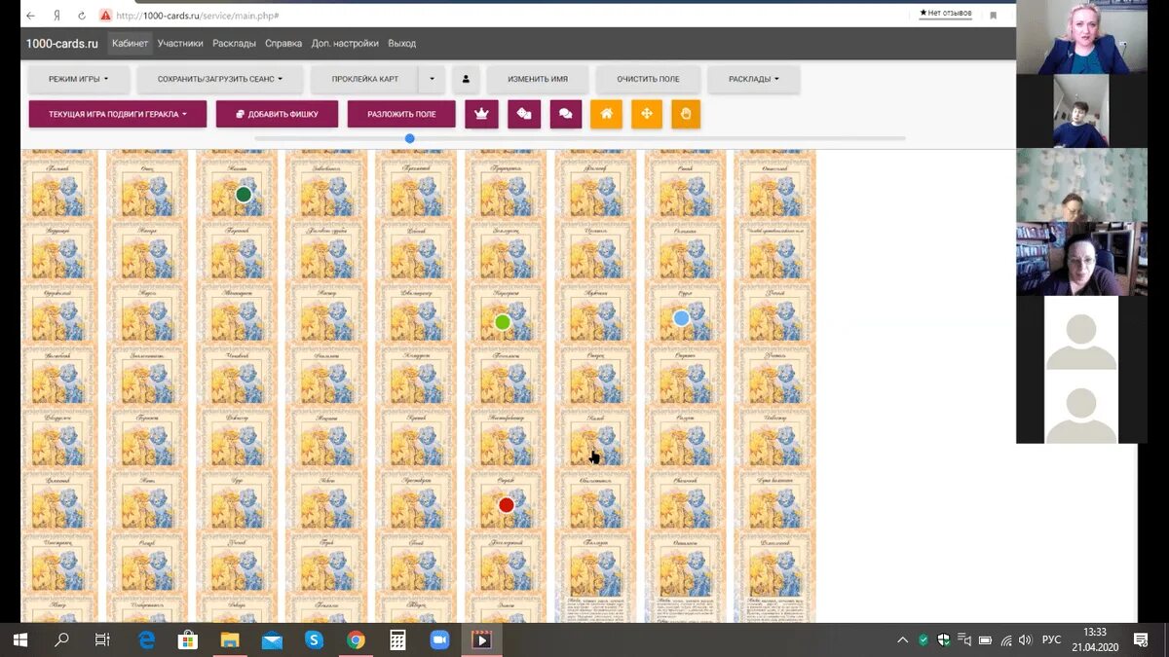Open Calculator from the taskbar
1169x657 pixels.
397,639
